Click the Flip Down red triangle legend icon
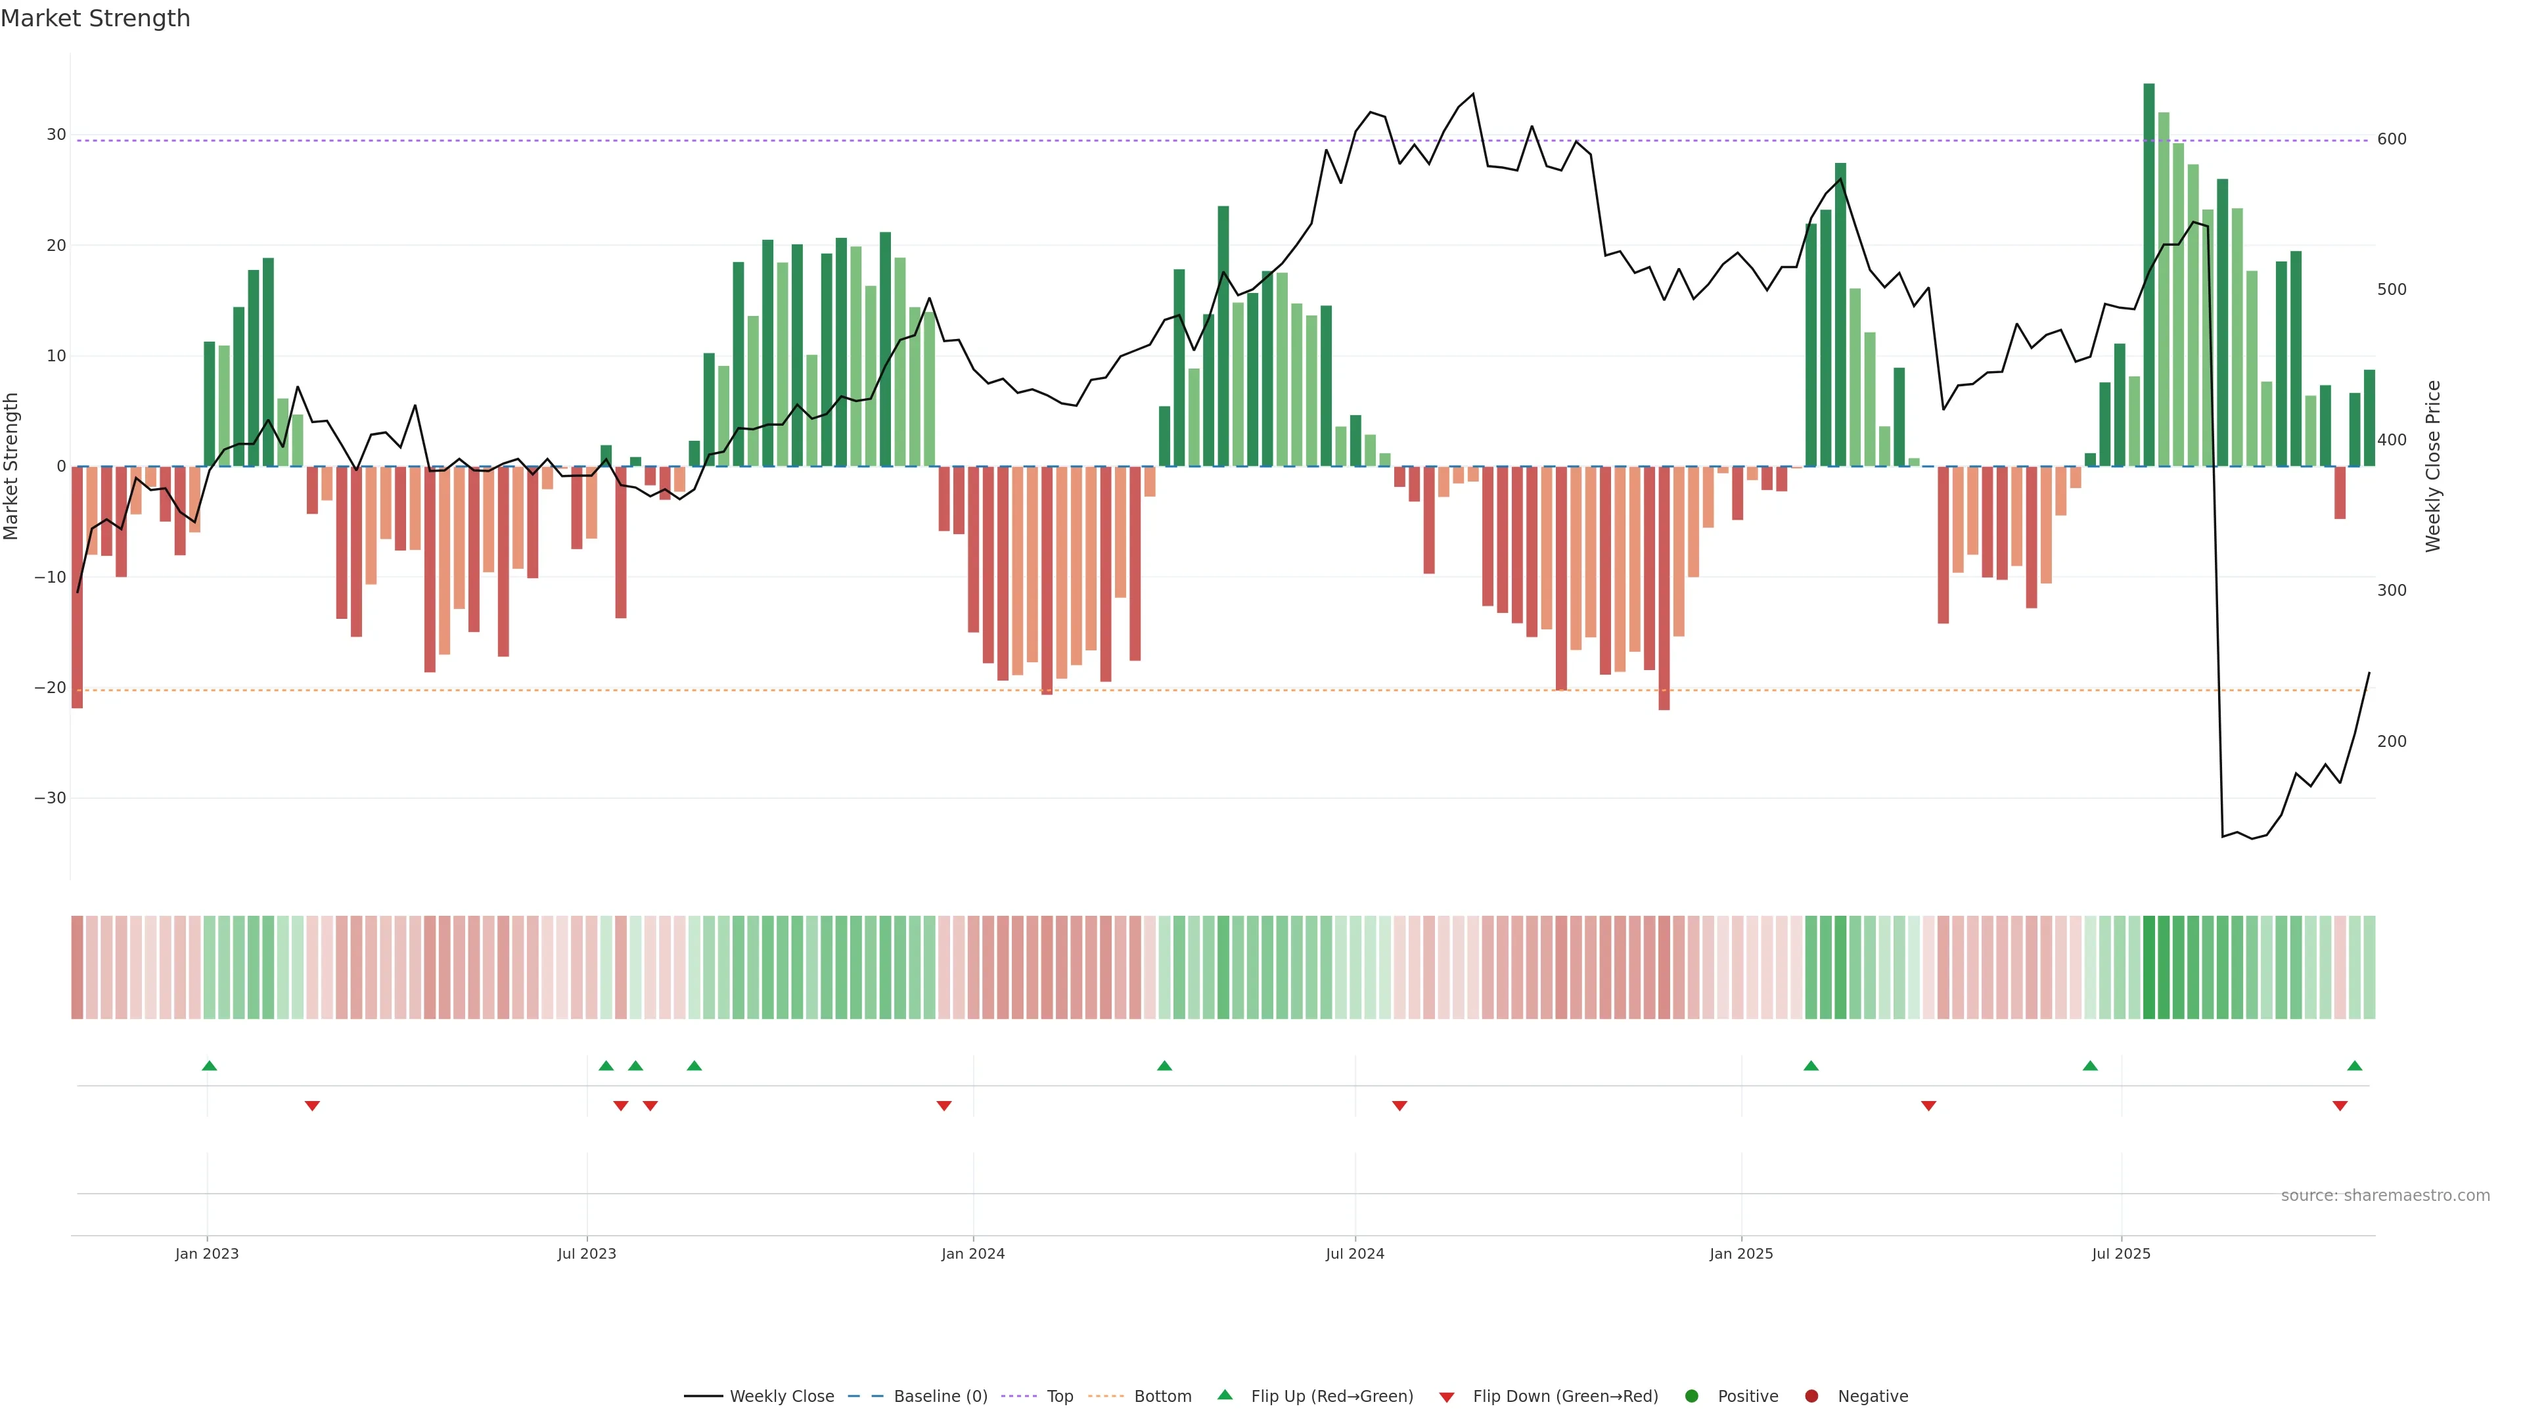Viewport: 2523px width, 1419px height. pos(1447,1397)
